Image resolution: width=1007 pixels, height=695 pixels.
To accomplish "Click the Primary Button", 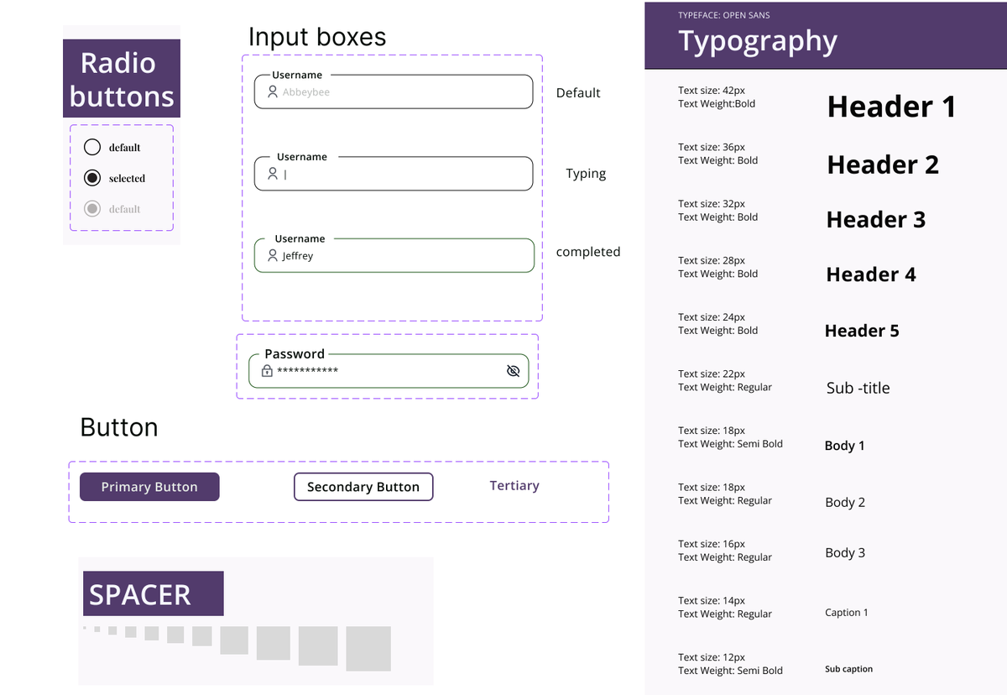I will (149, 487).
